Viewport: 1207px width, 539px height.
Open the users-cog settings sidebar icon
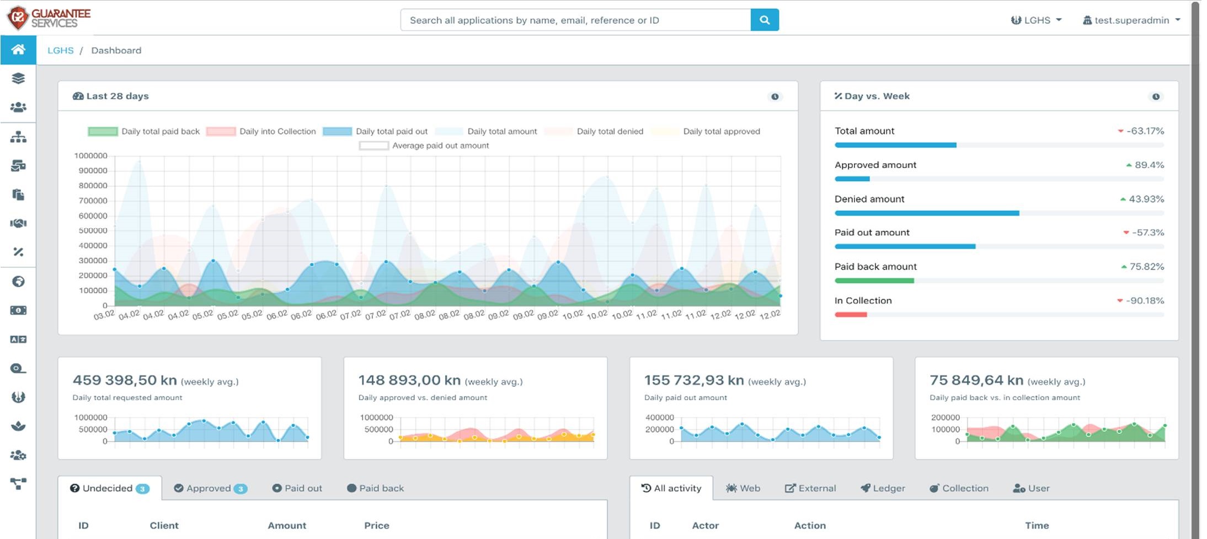tap(18, 455)
